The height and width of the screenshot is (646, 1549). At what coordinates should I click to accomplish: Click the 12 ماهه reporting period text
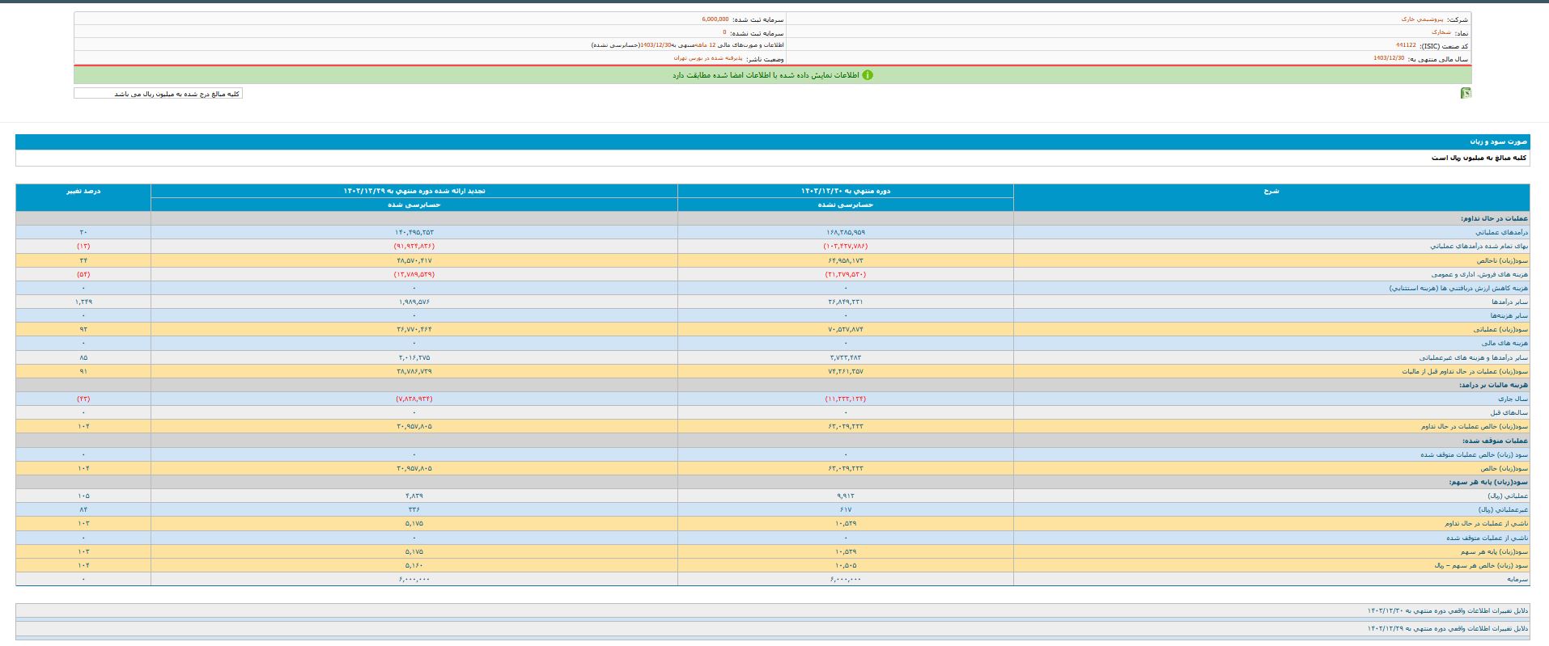[x=706, y=45]
